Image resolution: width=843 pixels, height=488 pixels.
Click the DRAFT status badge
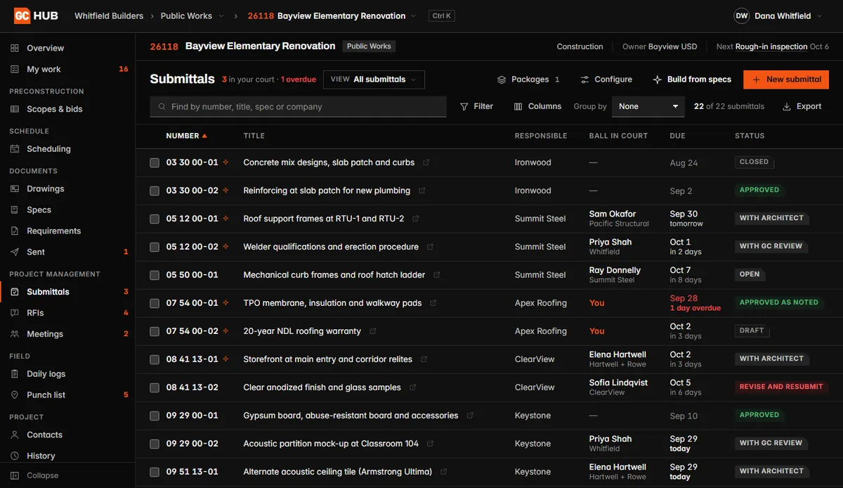(x=751, y=330)
